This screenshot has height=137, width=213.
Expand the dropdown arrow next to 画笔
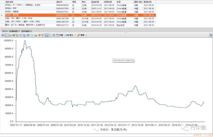[x=87, y=35]
